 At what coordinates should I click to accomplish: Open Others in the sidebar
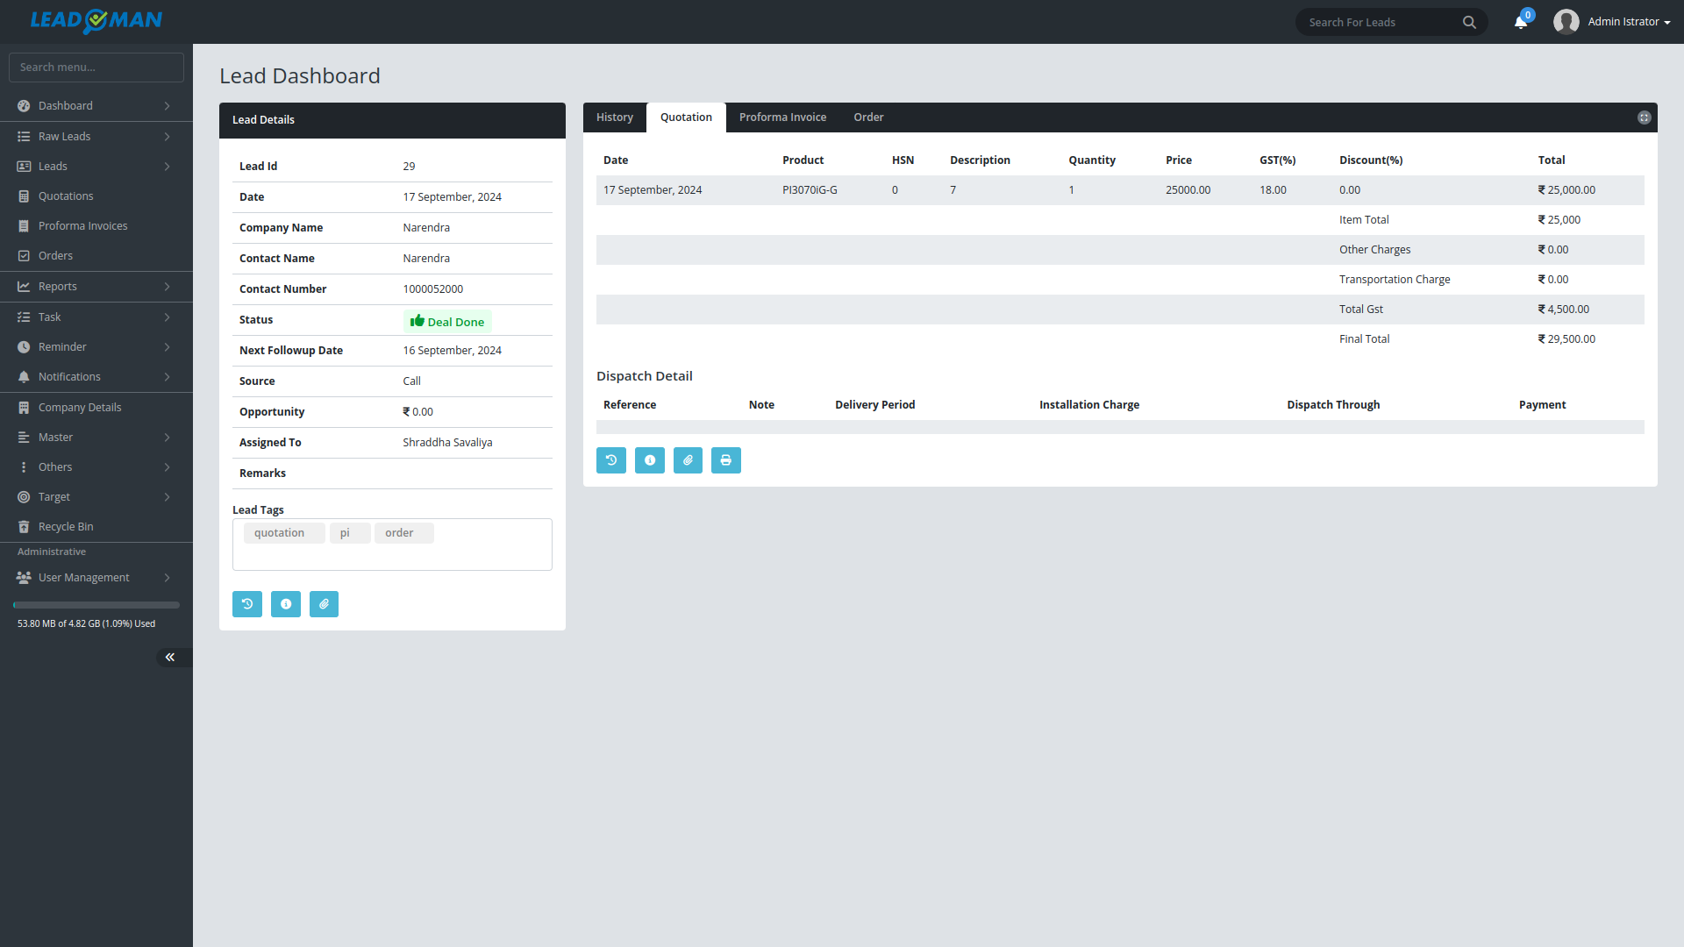pos(96,467)
